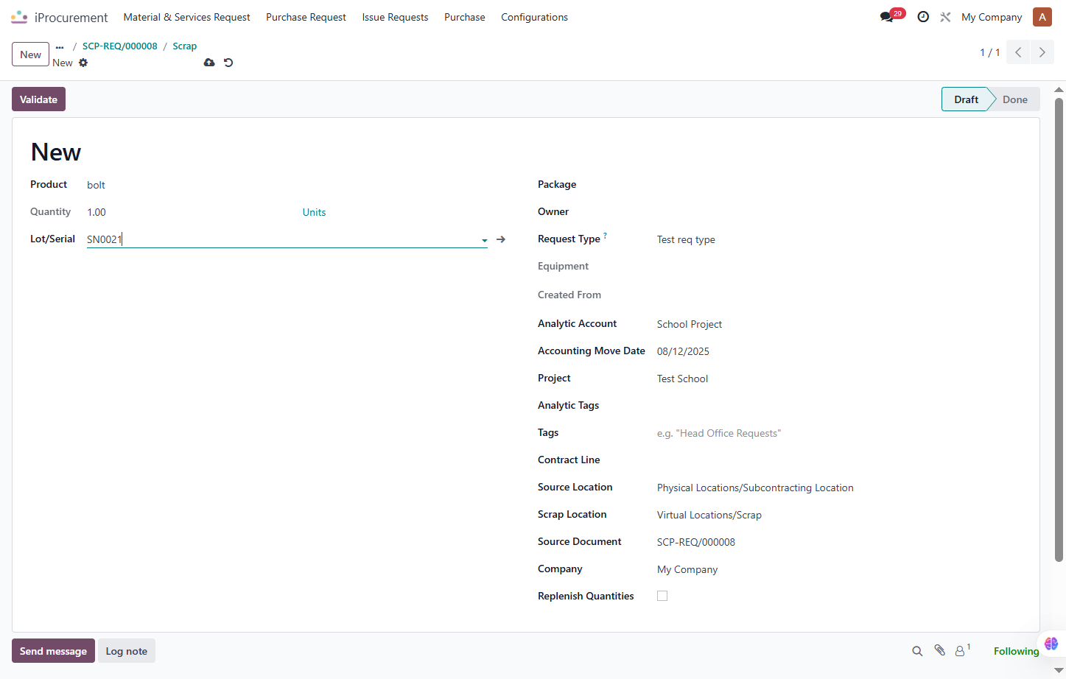Attach files with the paperclip icon
This screenshot has height=679, width=1066.
pyautogui.click(x=939, y=650)
